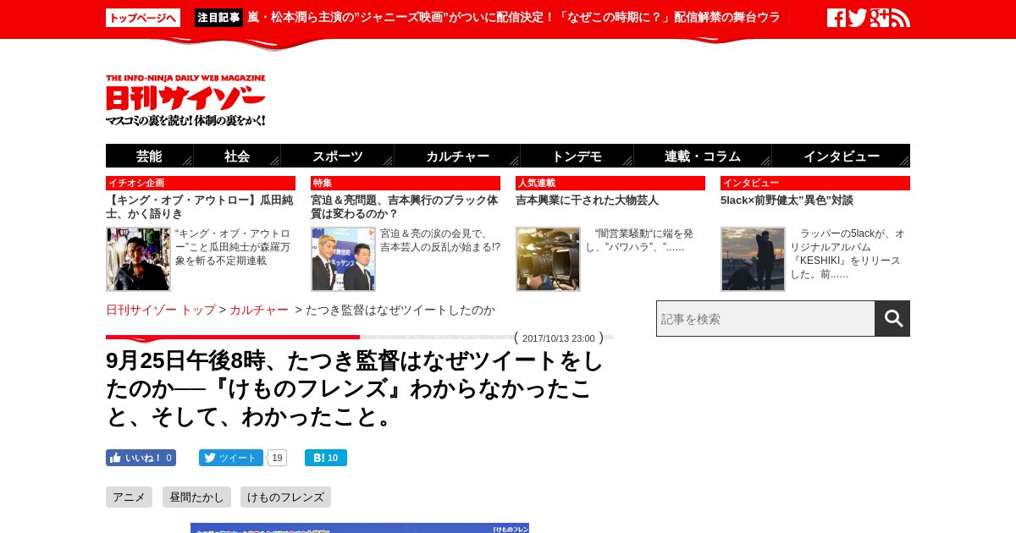Open the 5lack×前野健太 対談 headline

coord(787,201)
